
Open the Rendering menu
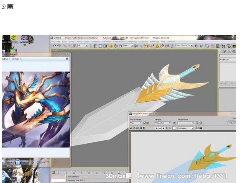pos(132,41)
